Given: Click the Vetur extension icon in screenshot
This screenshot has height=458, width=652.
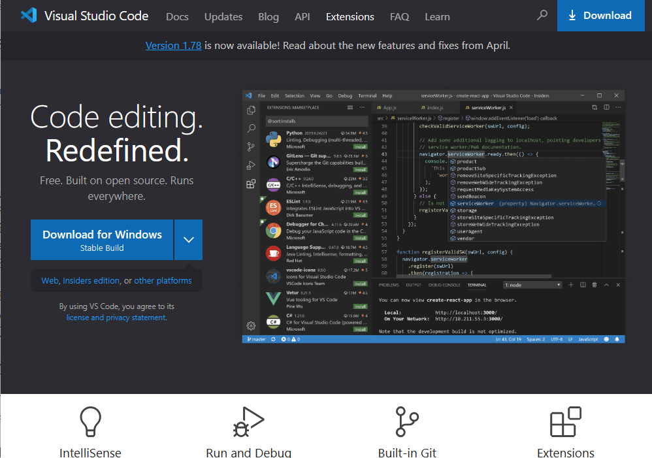Looking at the screenshot, I should [x=273, y=299].
